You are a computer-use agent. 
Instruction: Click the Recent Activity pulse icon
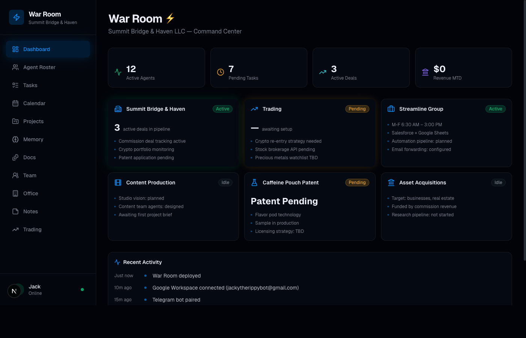point(117,262)
